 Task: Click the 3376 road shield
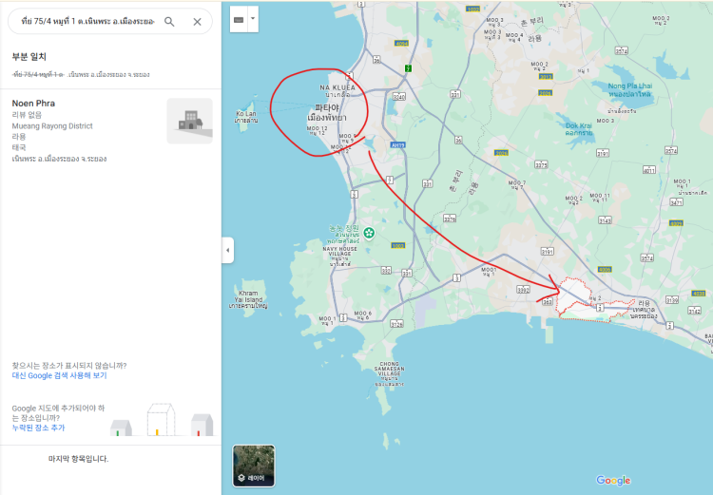(450, 219)
